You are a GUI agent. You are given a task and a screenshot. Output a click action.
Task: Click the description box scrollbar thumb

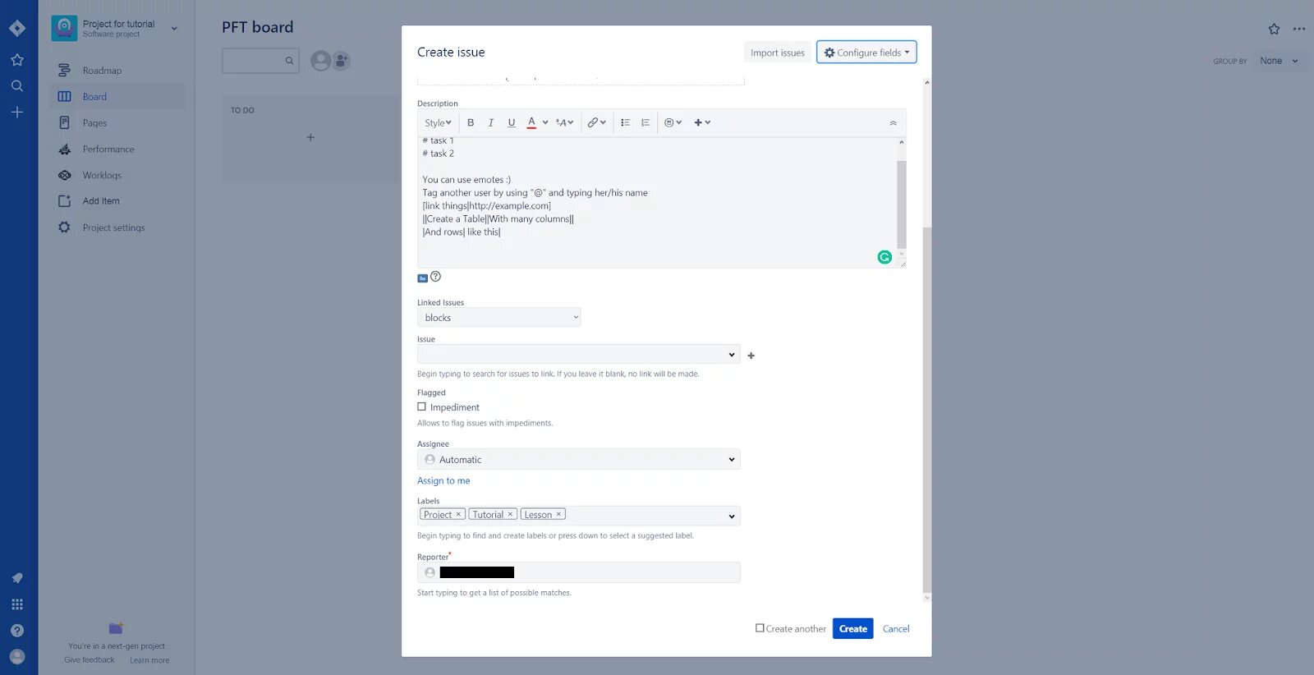pos(901,204)
